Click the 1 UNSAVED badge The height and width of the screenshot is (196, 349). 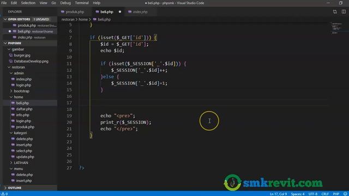coord(41,20)
